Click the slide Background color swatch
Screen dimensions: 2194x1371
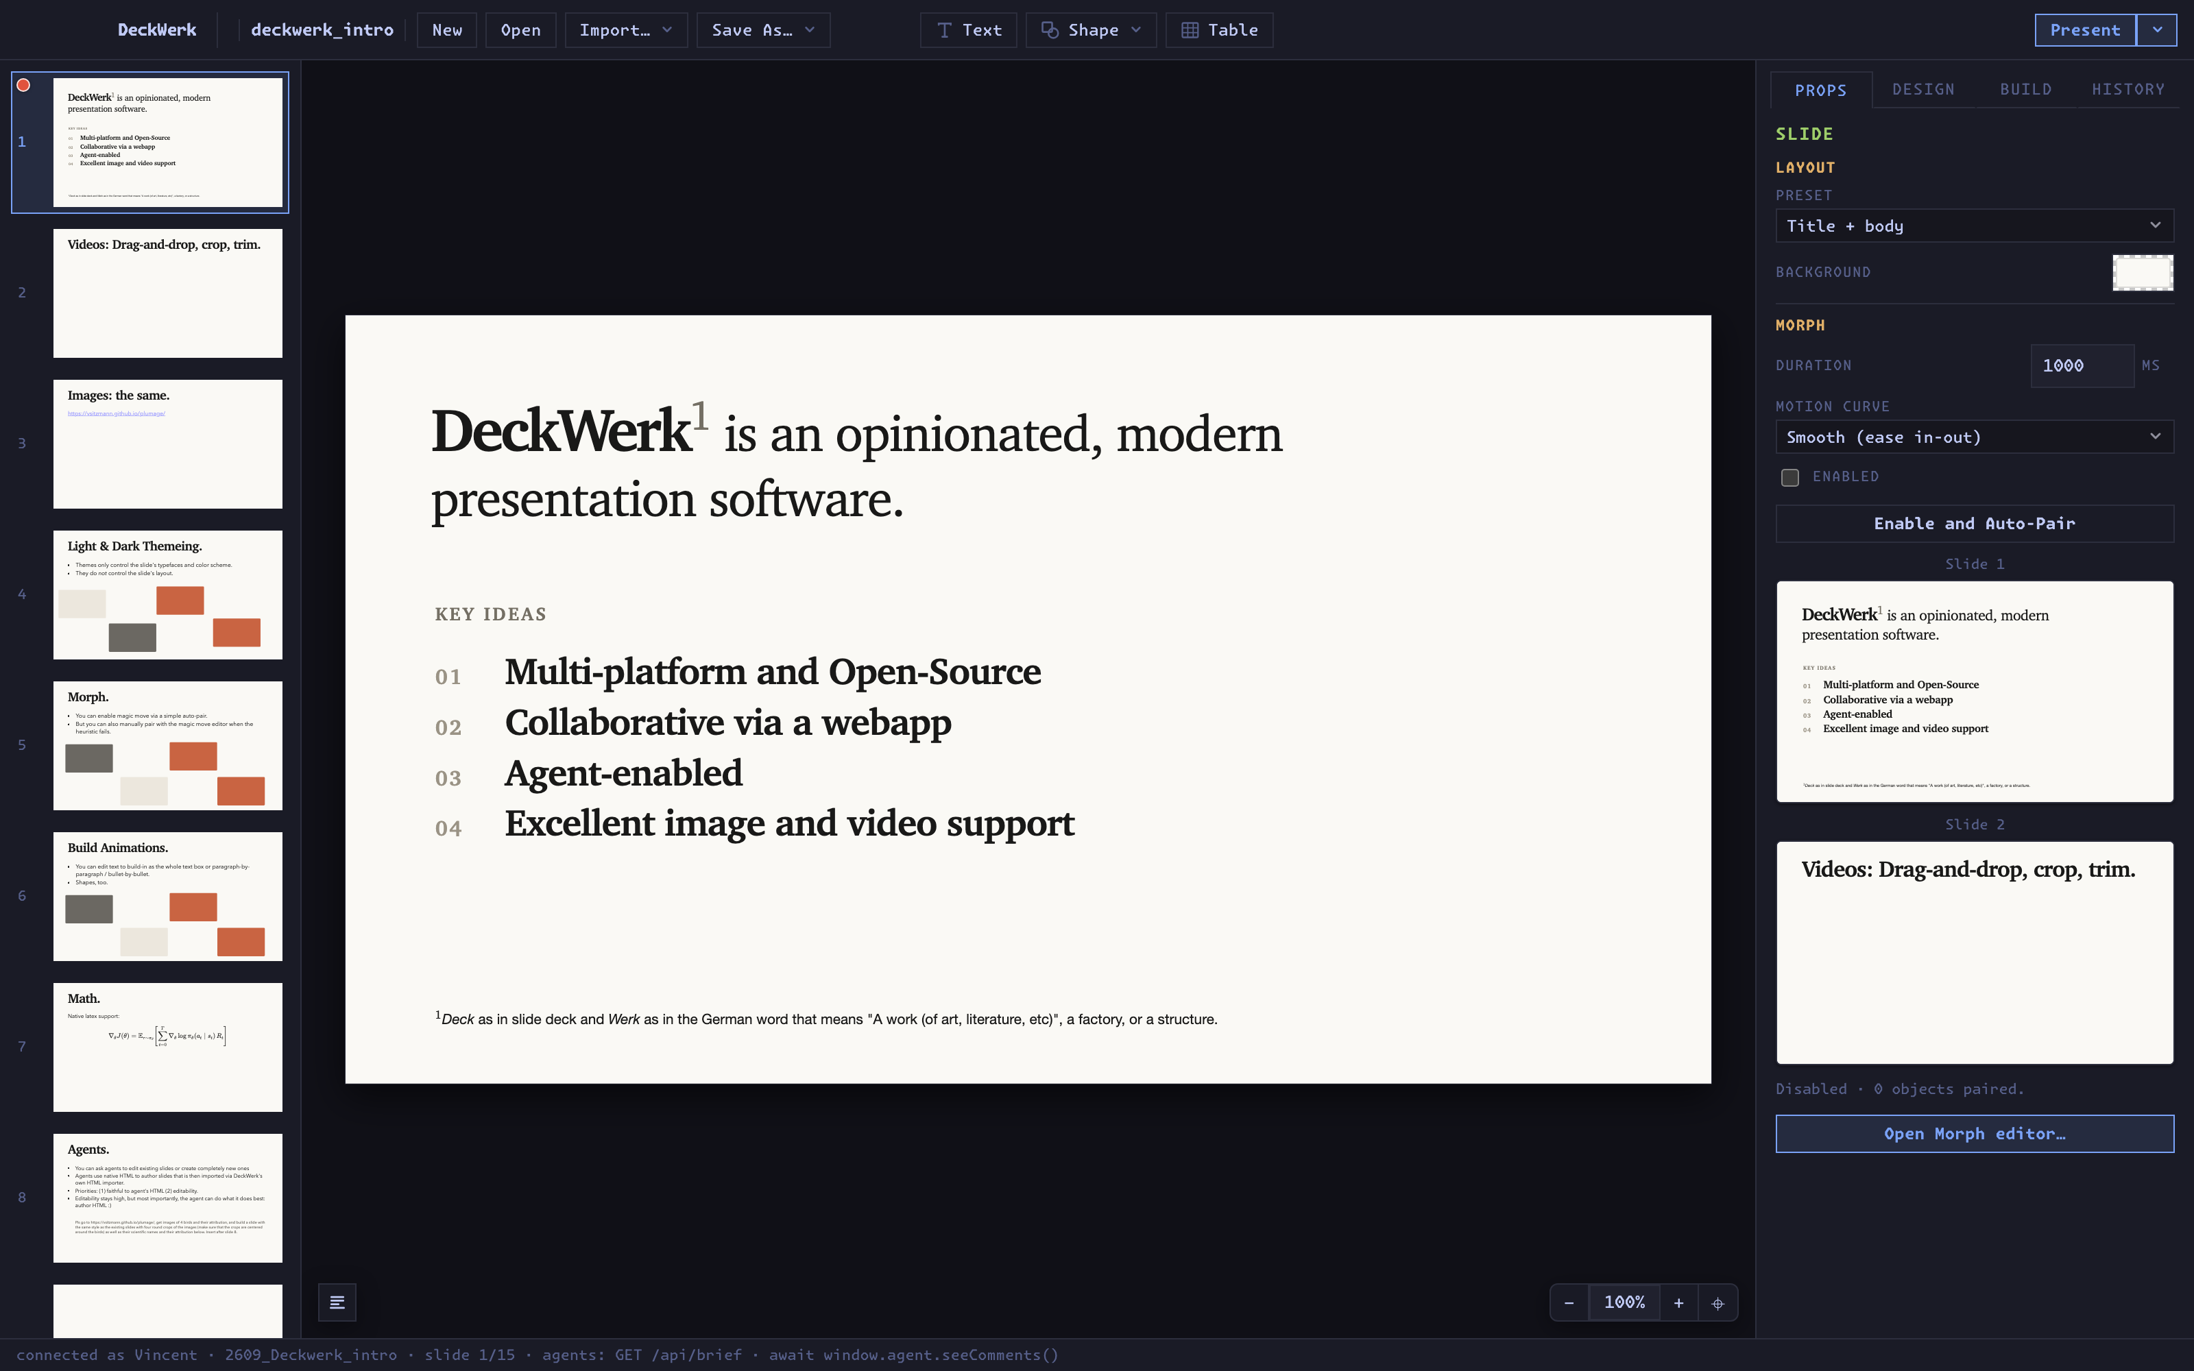2143,272
